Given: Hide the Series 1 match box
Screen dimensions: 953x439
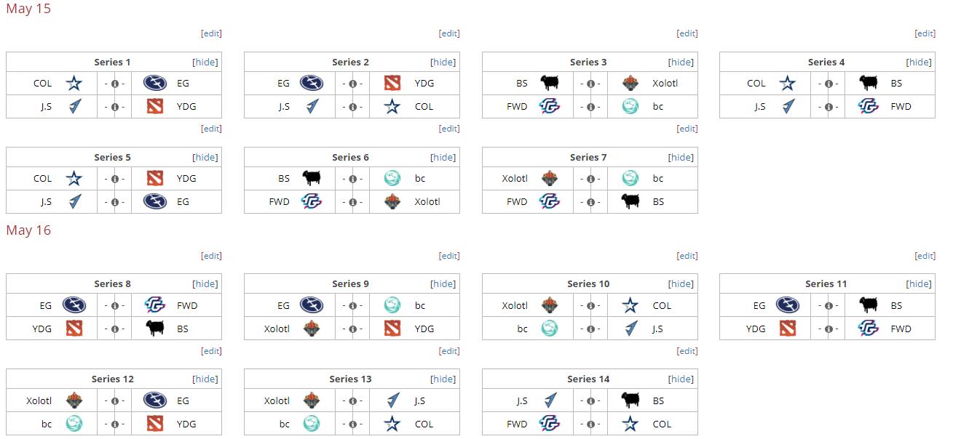Looking at the screenshot, I should click(205, 63).
